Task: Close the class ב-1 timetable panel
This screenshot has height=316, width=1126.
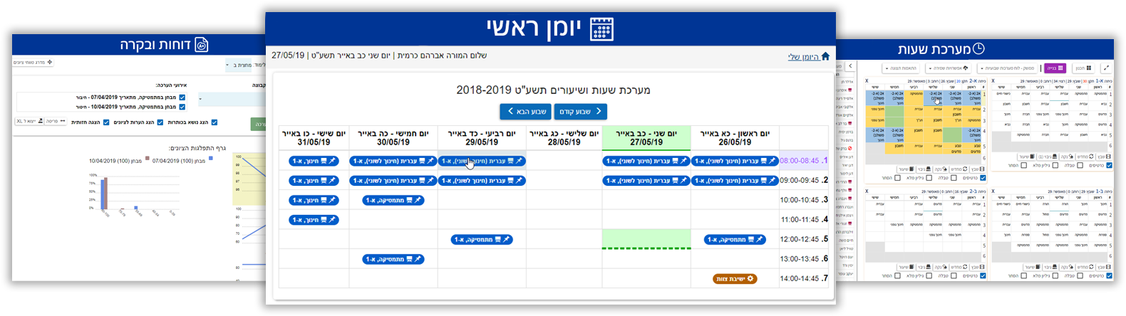Action: (993, 191)
